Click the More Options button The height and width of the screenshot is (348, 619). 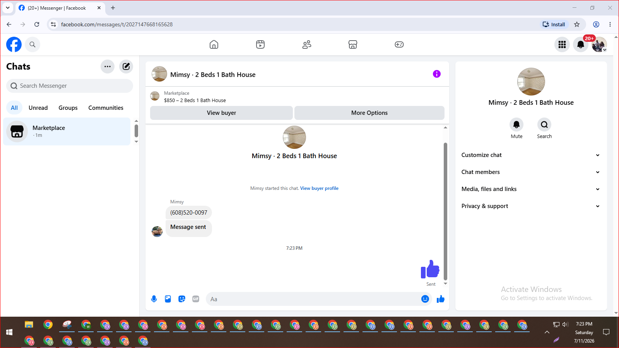pyautogui.click(x=369, y=113)
